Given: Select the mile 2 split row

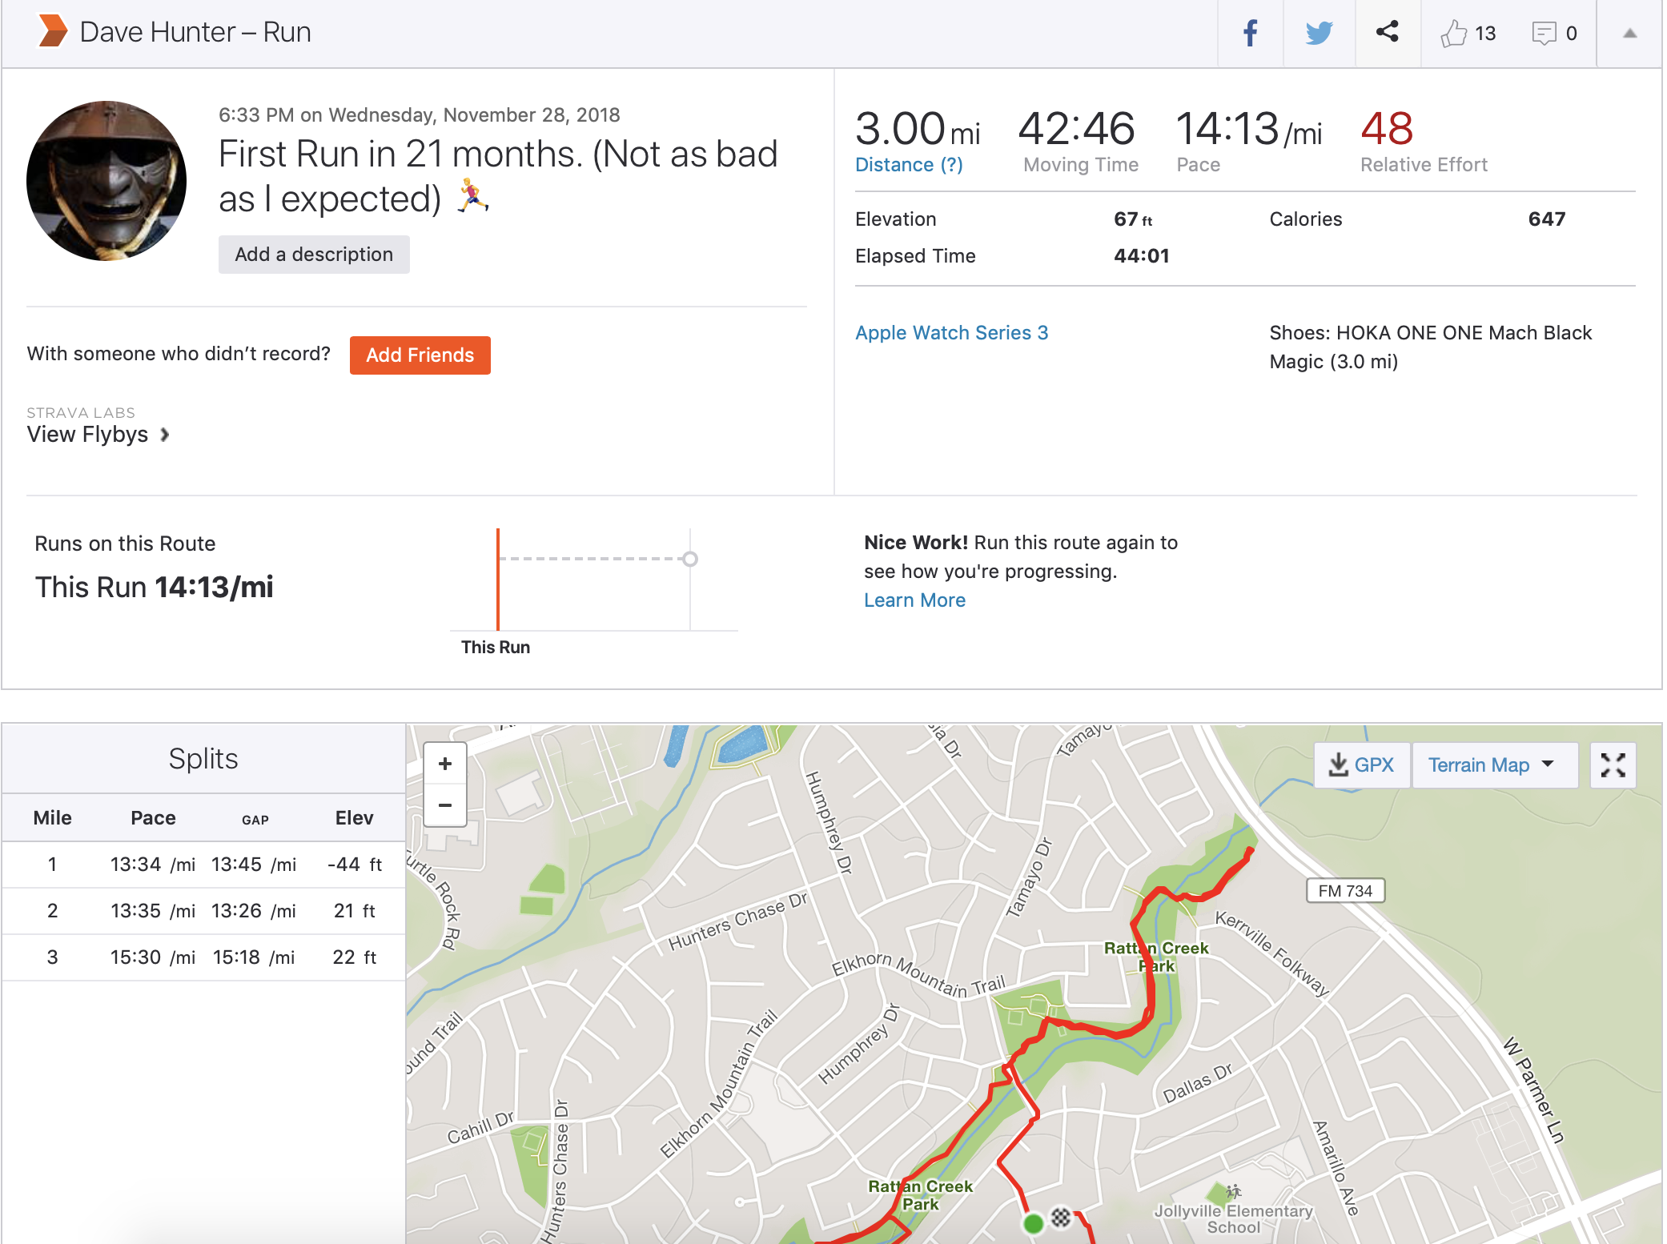Looking at the screenshot, I should [203, 911].
